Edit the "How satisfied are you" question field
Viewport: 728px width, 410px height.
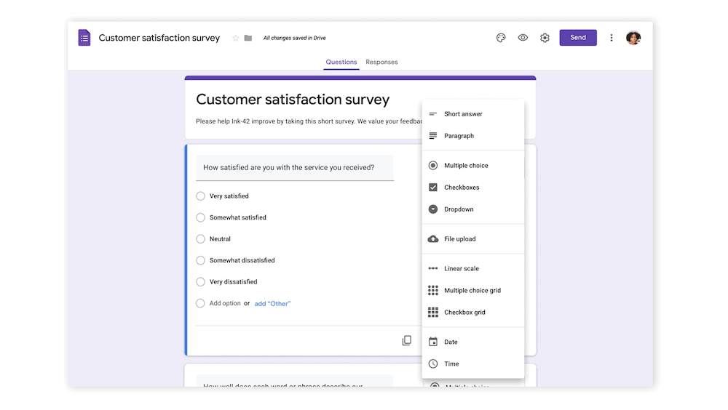295,167
